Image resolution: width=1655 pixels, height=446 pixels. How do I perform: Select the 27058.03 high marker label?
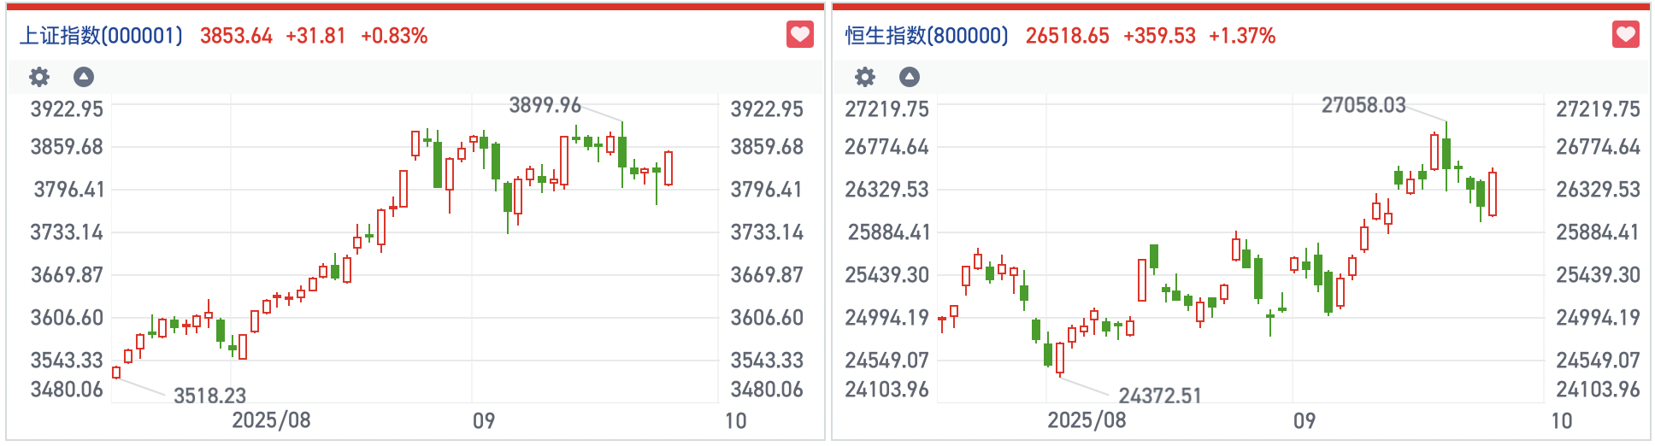pyautogui.click(x=1363, y=105)
